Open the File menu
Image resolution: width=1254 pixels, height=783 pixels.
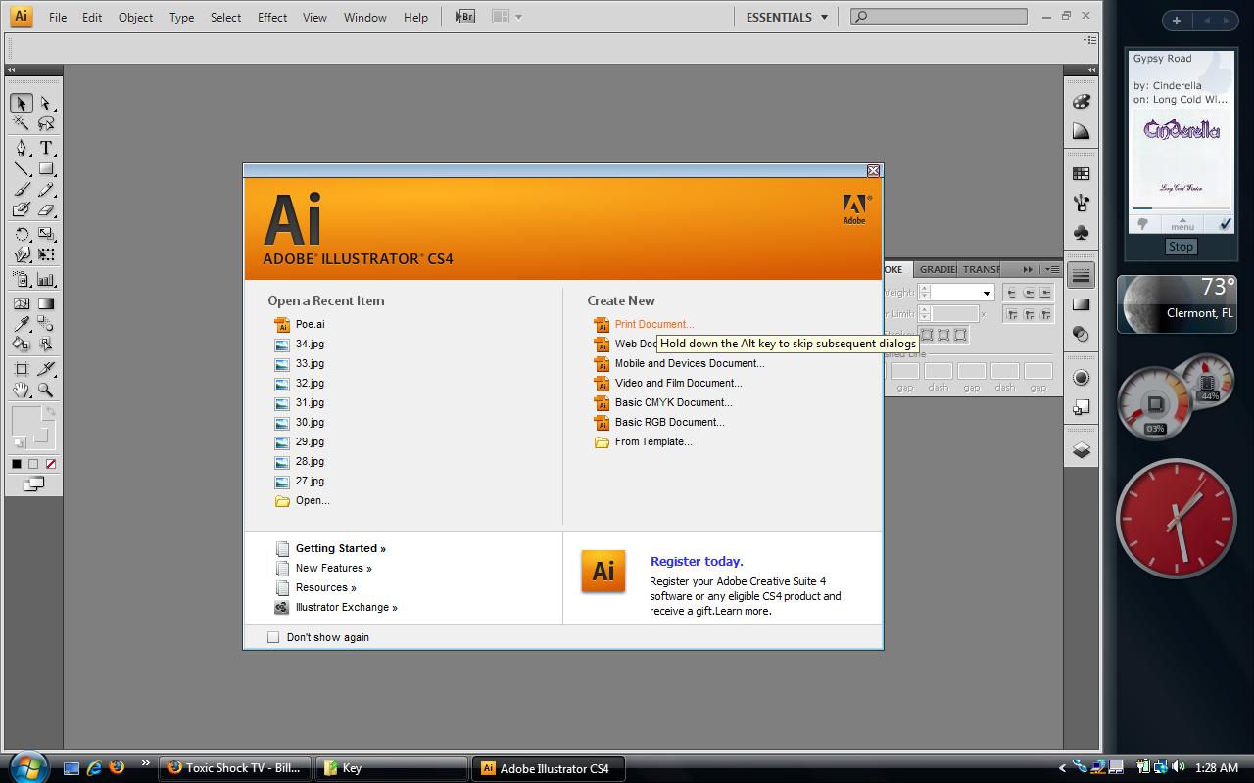pyautogui.click(x=58, y=17)
